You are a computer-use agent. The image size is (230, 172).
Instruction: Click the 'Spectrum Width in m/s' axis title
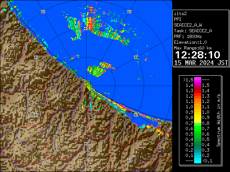pos(218,120)
